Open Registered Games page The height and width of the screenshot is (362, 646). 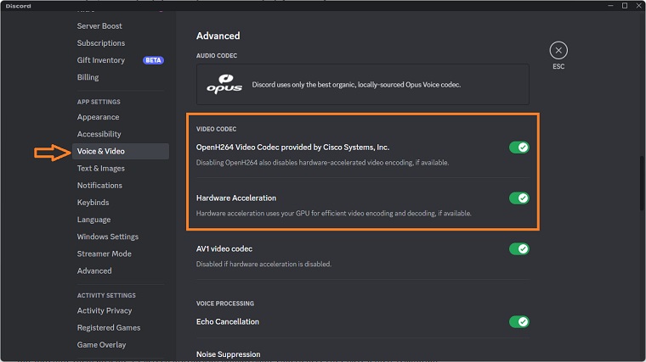coord(109,328)
